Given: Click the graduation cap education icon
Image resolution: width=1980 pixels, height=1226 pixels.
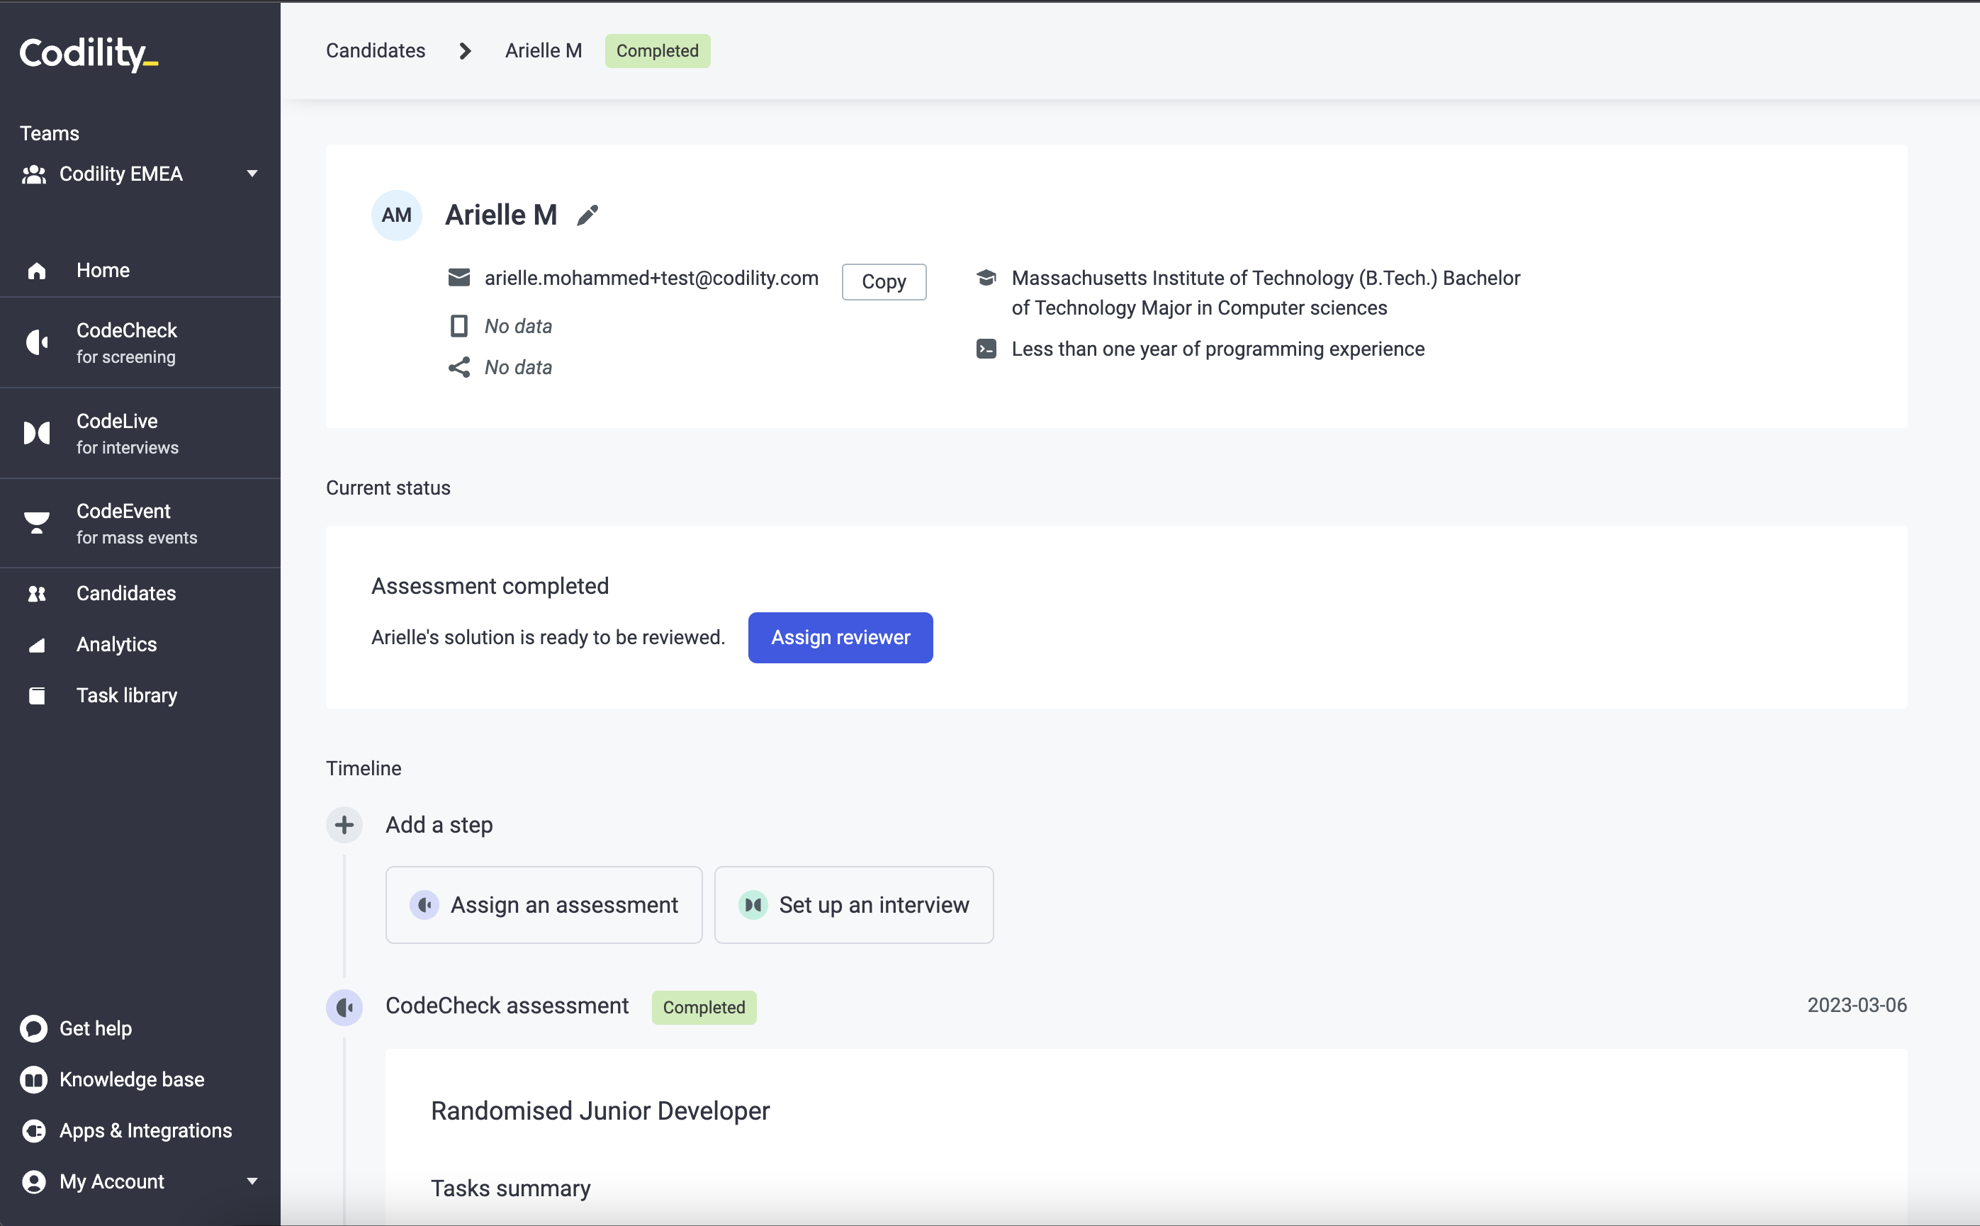Looking at the screenshot, I should click(986, 278).
